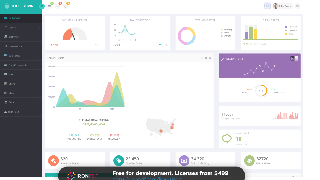Open the mail inbox envelope icon
320x180 pixels.
point(57,6)
